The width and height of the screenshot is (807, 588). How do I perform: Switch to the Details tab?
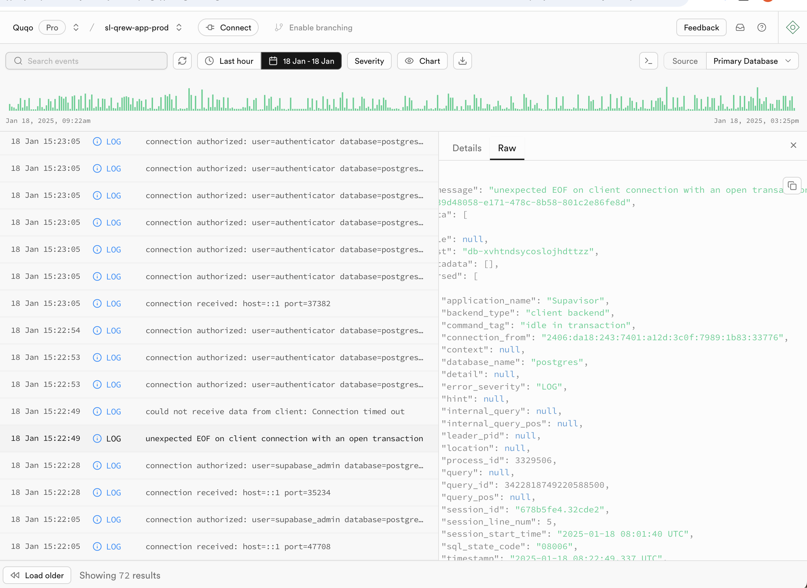click(467, 148)
